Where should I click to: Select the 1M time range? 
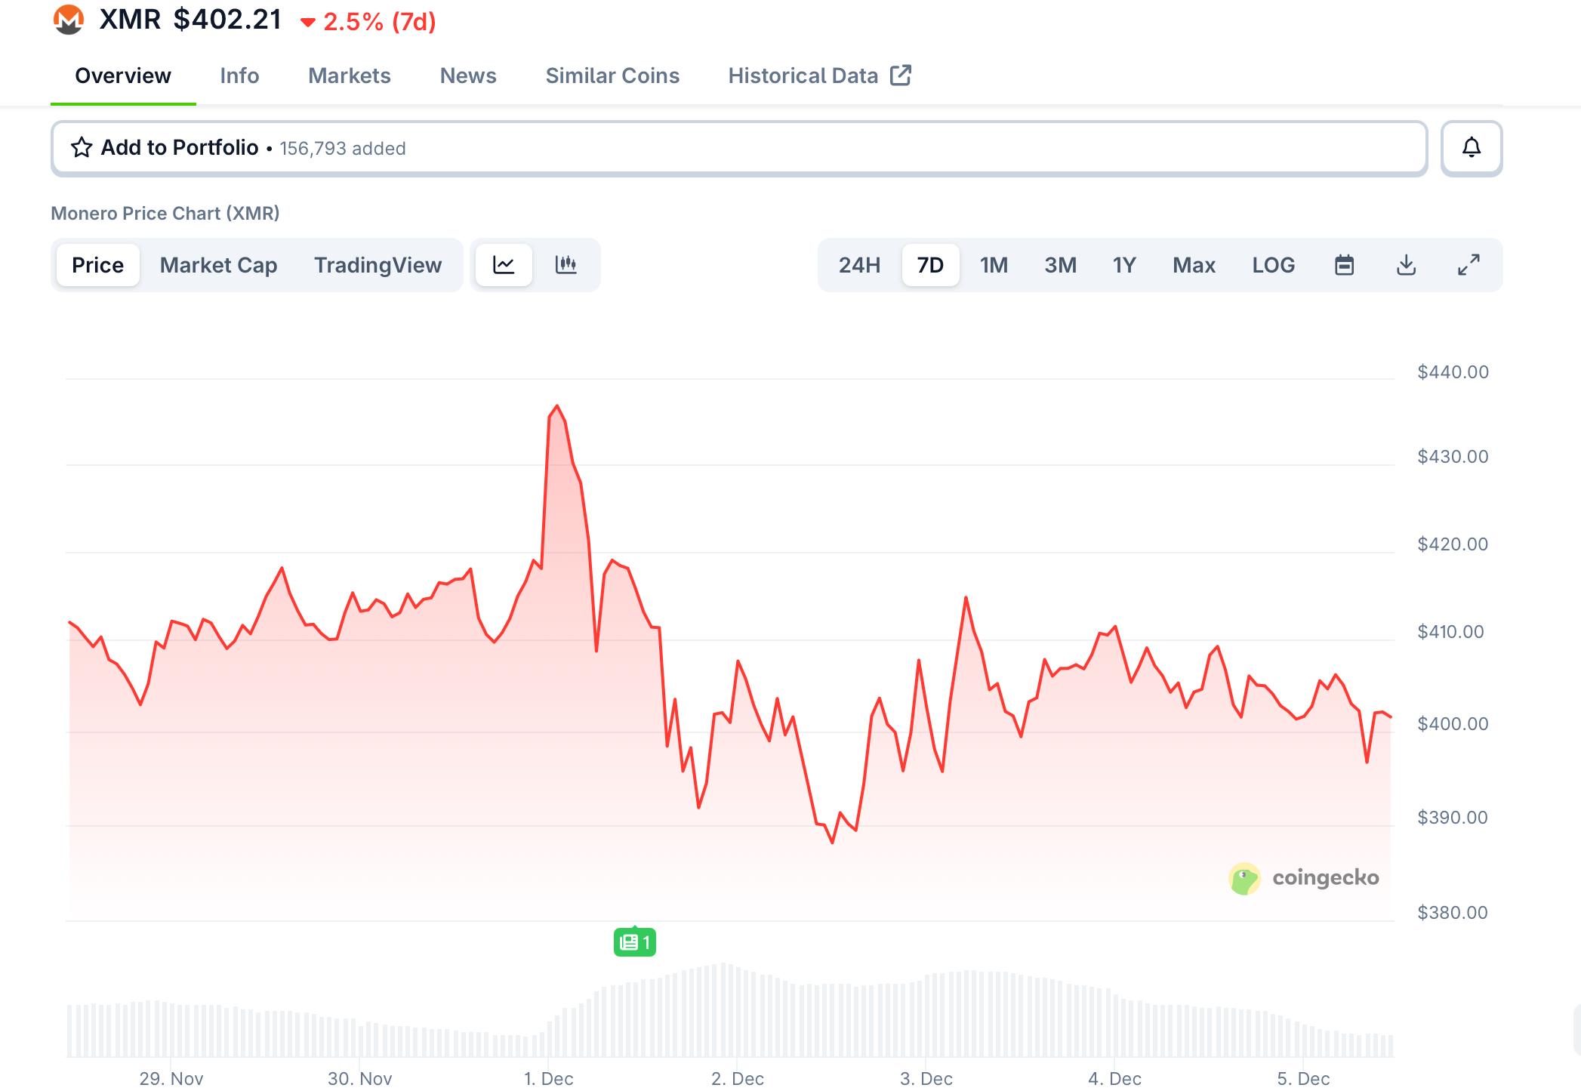click(x=994, y=265)
